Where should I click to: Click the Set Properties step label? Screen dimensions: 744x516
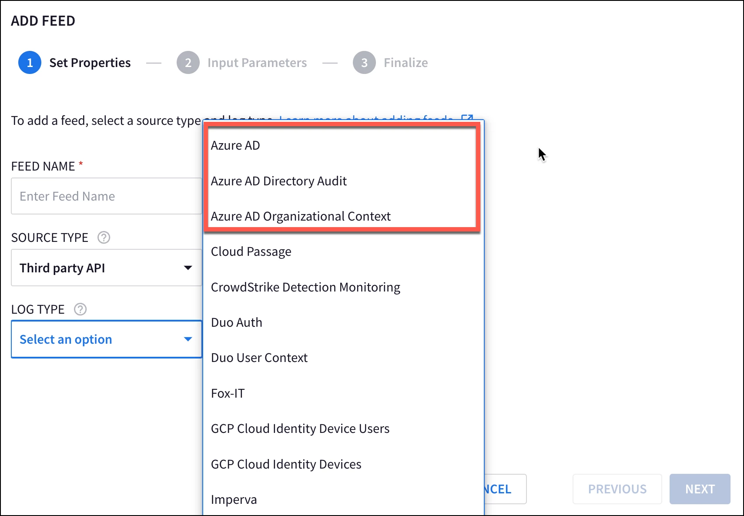tap(90, 63)
